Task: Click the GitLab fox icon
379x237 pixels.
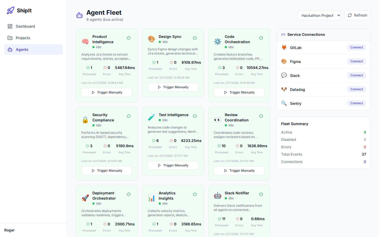Action: coord(284,47)
